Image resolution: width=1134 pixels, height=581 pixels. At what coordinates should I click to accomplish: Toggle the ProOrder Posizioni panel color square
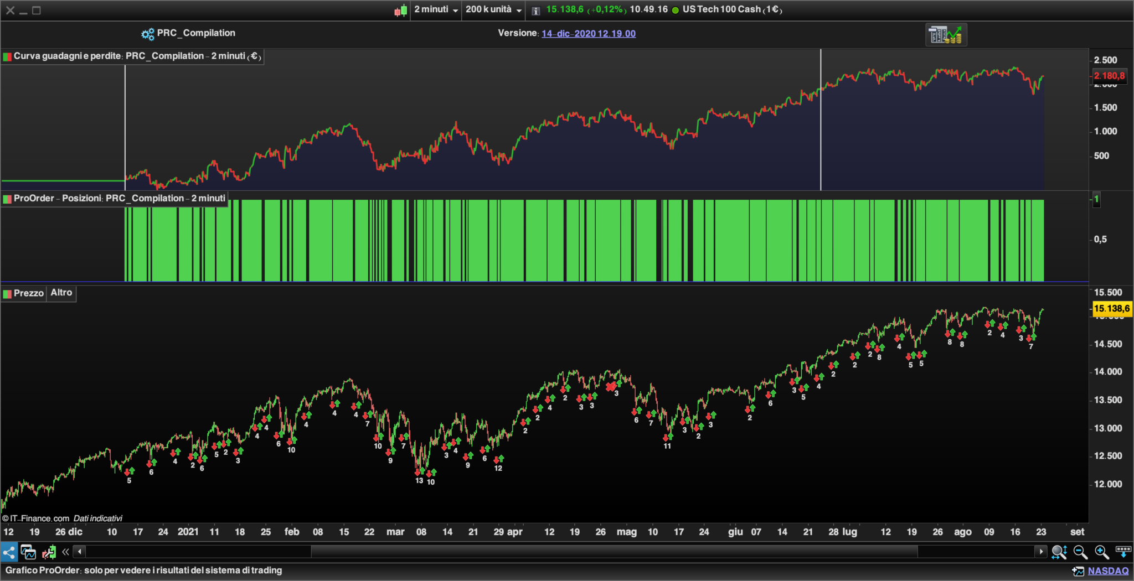point(7,199)
